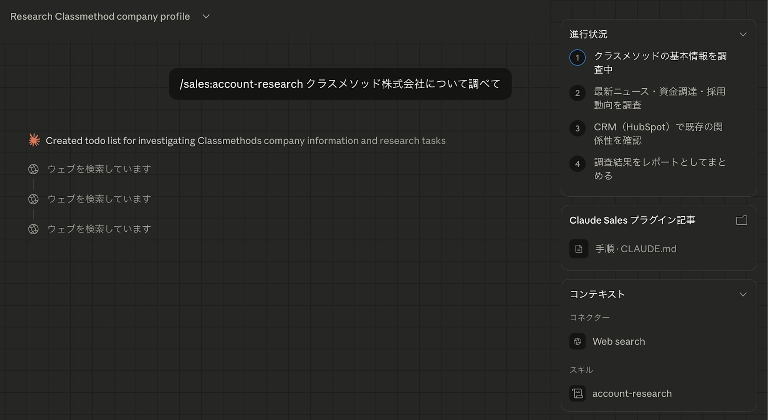Click the orange burst icon next to the todo message
The image size is (768, 420).
tap(34, 140)
